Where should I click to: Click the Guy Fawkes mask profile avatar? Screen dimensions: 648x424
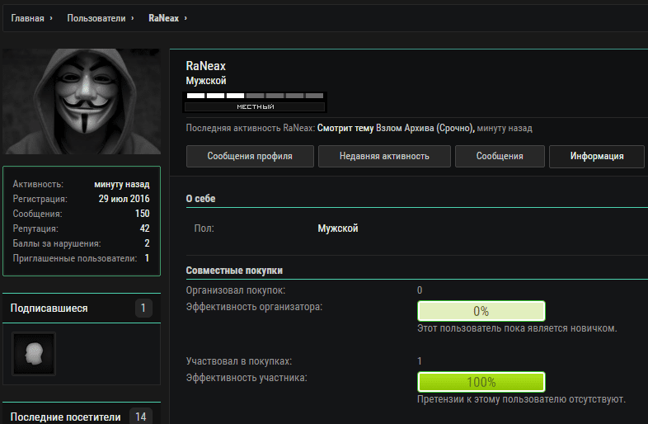[82, 101]
